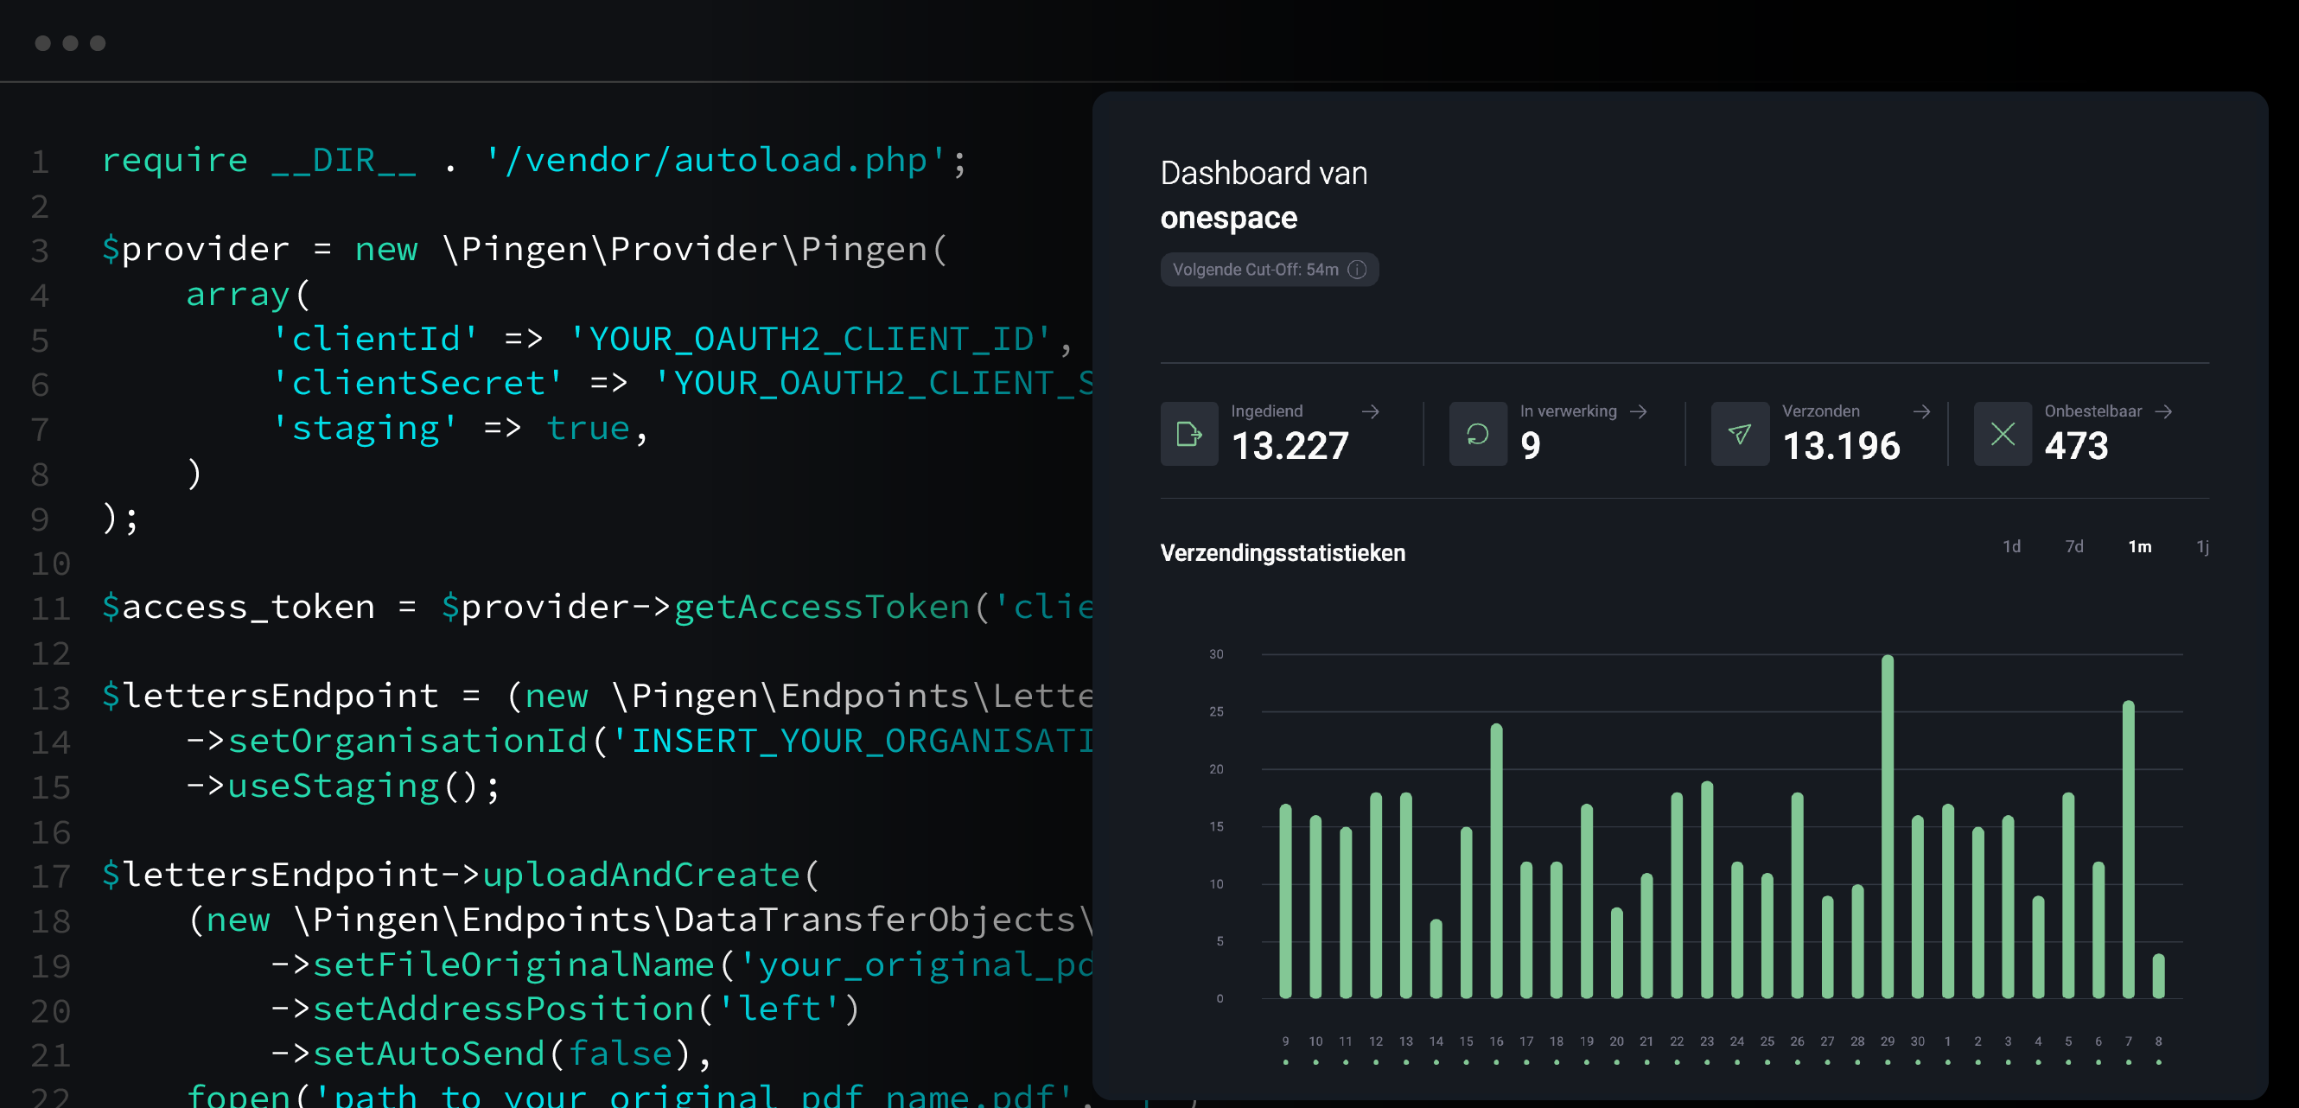Click the tallest chart bar at day 29
Screen dimensions: 2299x1108
point(1888,821)
